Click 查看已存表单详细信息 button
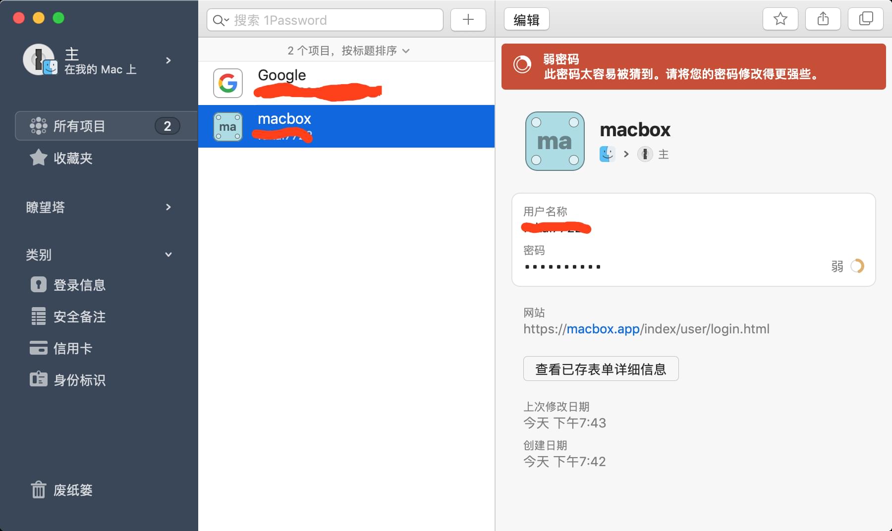This screenshot has height=531, width=892. coord(601,369)
